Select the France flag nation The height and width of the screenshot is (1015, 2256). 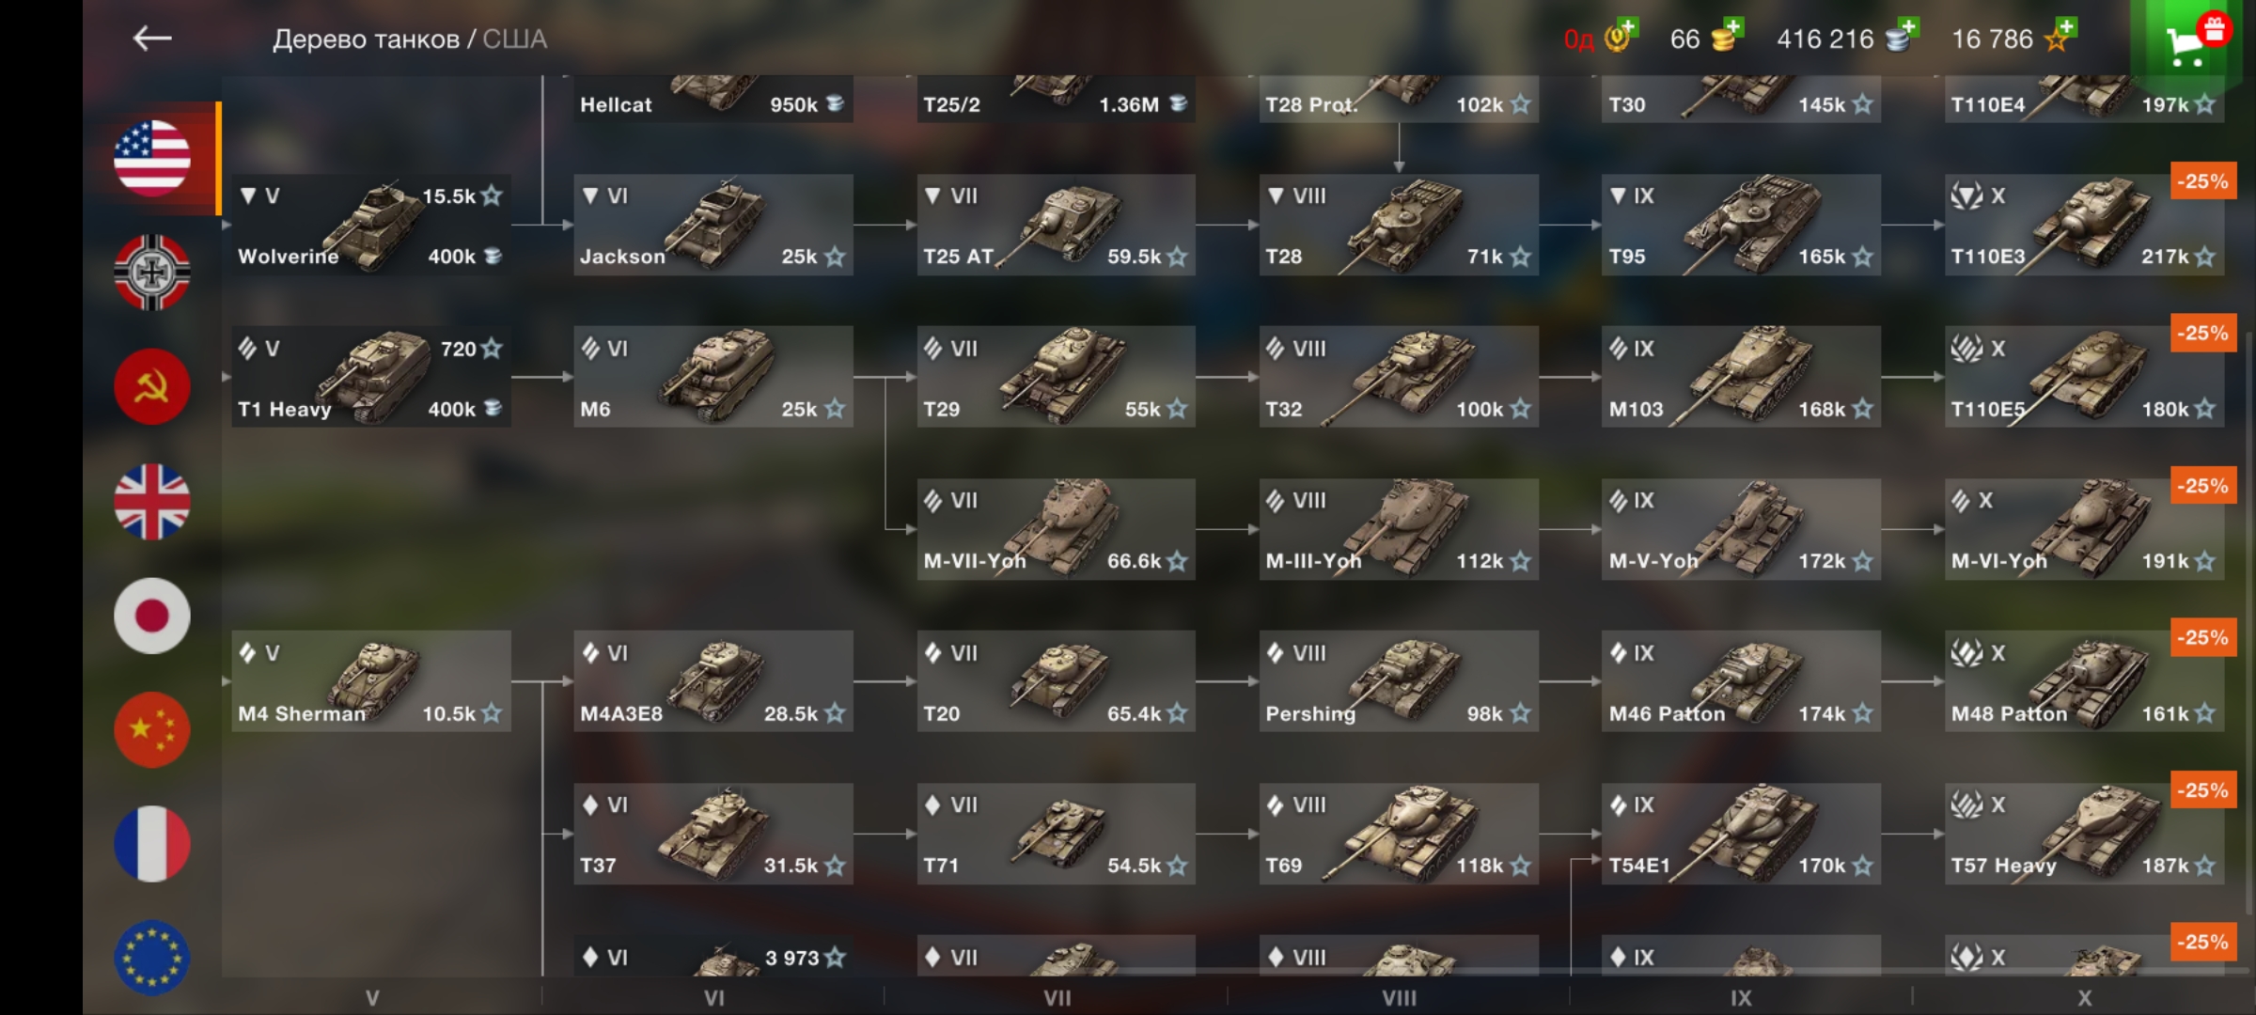coord(152,844)
